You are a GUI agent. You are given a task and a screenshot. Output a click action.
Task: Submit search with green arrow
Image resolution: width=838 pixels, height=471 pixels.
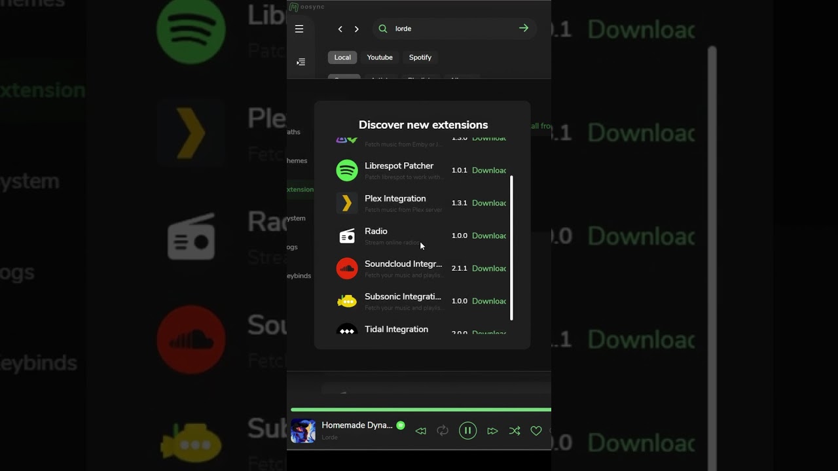coord(524,28)
